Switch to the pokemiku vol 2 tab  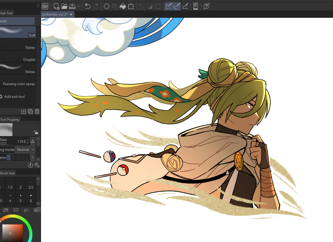point(55,14)
